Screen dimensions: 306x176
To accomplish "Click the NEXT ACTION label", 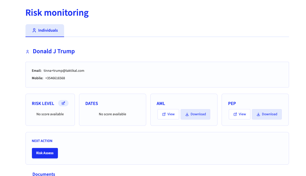I will click(42, 141).
